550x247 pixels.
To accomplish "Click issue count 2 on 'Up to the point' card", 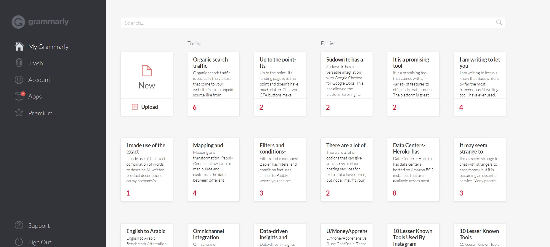I will click(x=261, y=107).
